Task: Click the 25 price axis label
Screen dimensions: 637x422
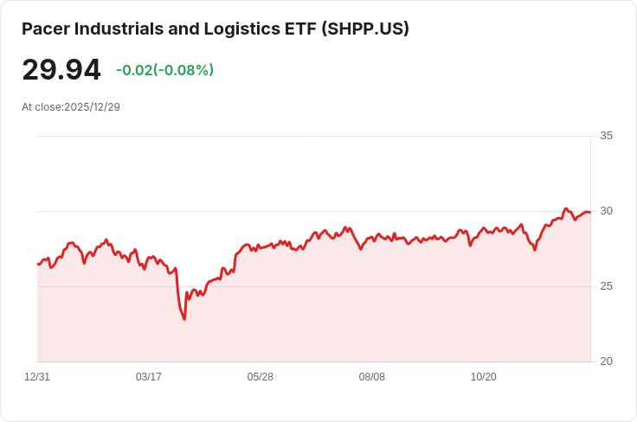Action: click(x=606, y=286)
